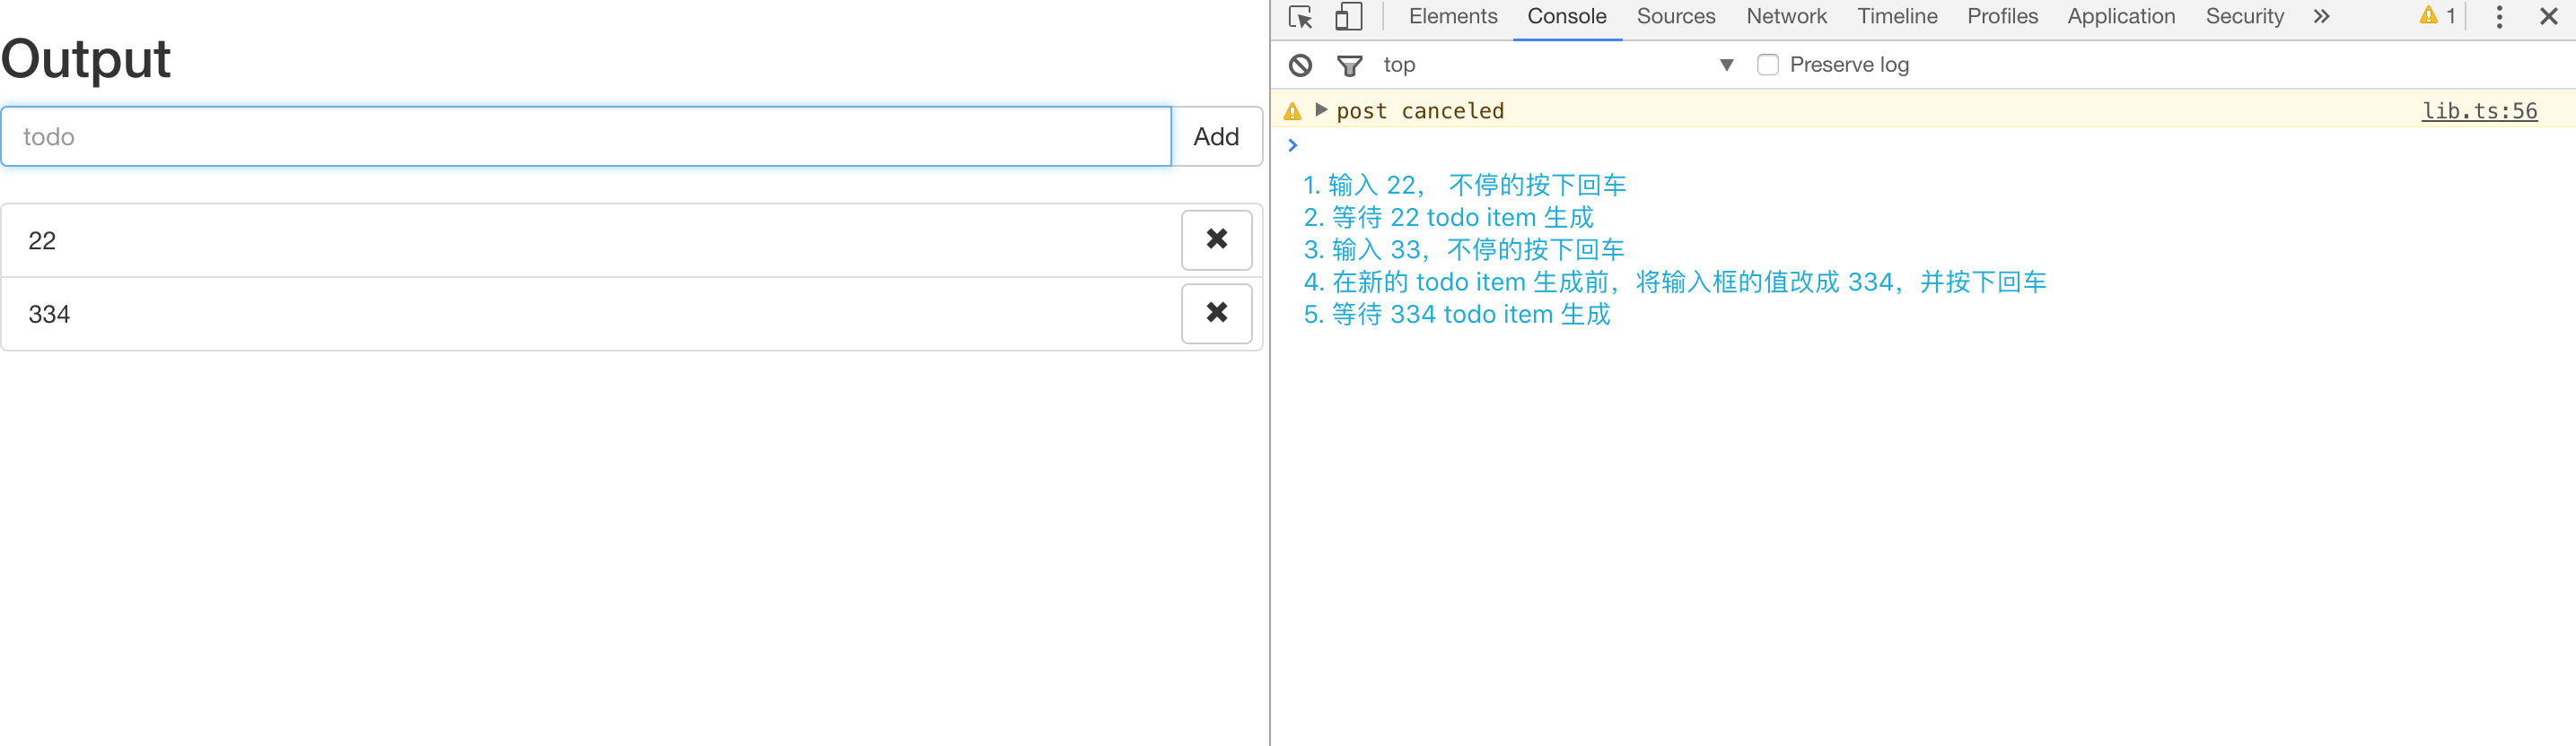Enable the Preserve log checkbox
The width and height of the screenshot is (2576, 746).
[x=1767, y=65]
